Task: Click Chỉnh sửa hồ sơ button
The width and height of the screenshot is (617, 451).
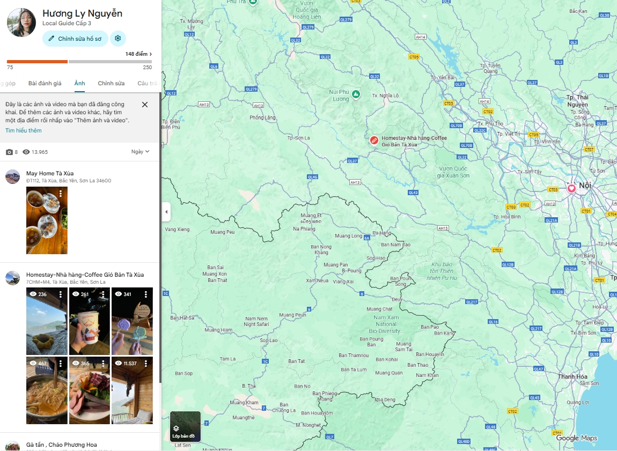Action: tap(75, 39)
